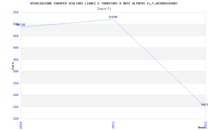The height and width of the screenshot is (130, 208).
Task: Click the 150 y-axis tick label
Action: tap(16, 107)
